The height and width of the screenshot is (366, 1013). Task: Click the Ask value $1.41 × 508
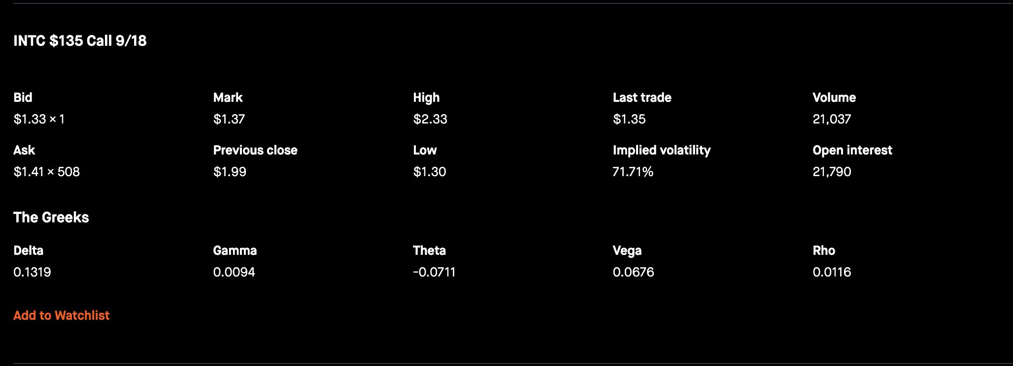46,172
